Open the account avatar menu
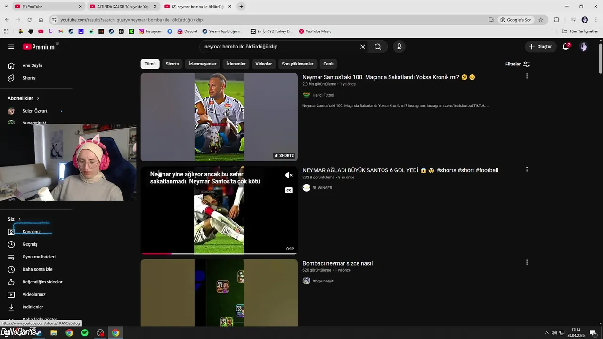The image size is (603, 339). point(584,47)
